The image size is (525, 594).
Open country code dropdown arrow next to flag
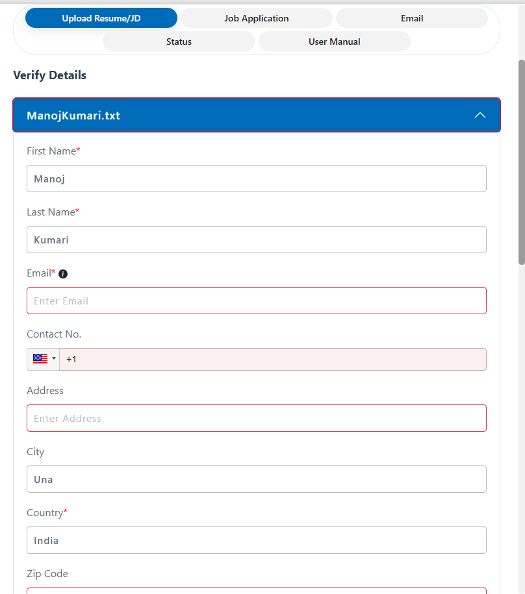54,359
